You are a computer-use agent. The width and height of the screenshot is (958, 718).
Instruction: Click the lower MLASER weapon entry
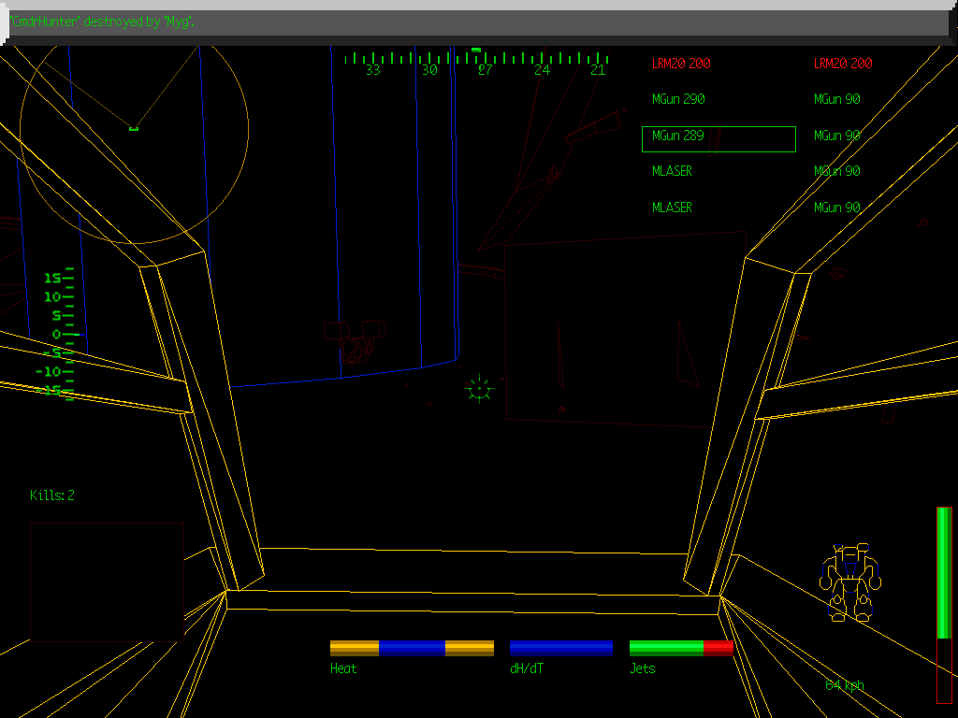[672, 208]
